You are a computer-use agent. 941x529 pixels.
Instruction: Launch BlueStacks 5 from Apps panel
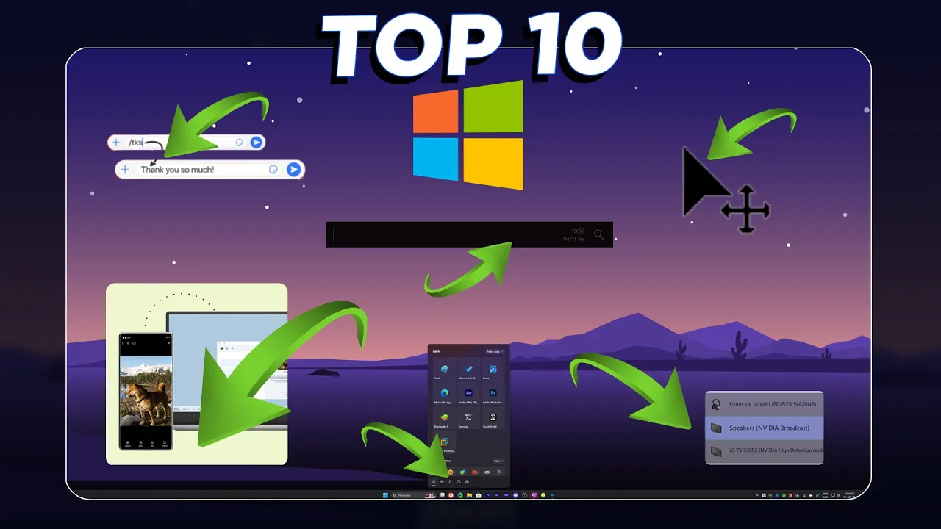click(x=444, y=417)
